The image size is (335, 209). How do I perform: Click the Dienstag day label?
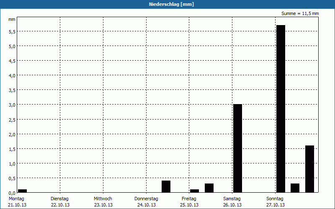(59, 199)
